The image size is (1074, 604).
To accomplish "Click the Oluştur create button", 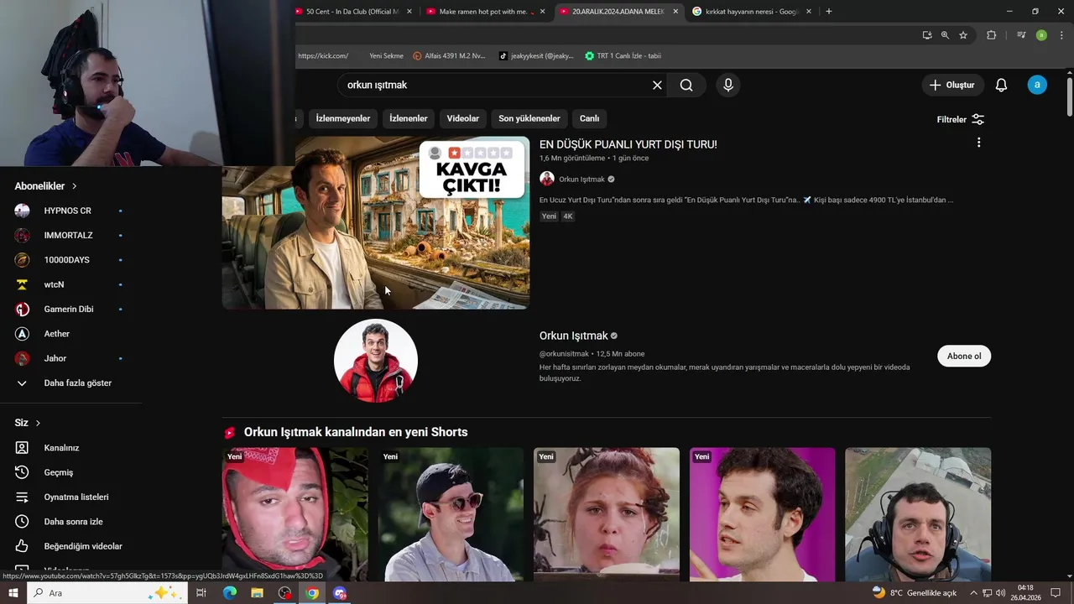I will [x=952, y=85].
